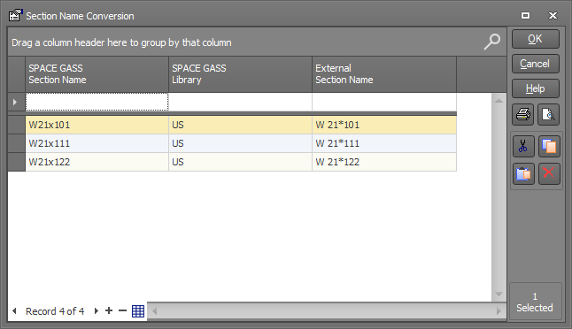The width and height of the screenshot is (572, 329).
Task: Go to the next record arrow
Action: (97, 310)
